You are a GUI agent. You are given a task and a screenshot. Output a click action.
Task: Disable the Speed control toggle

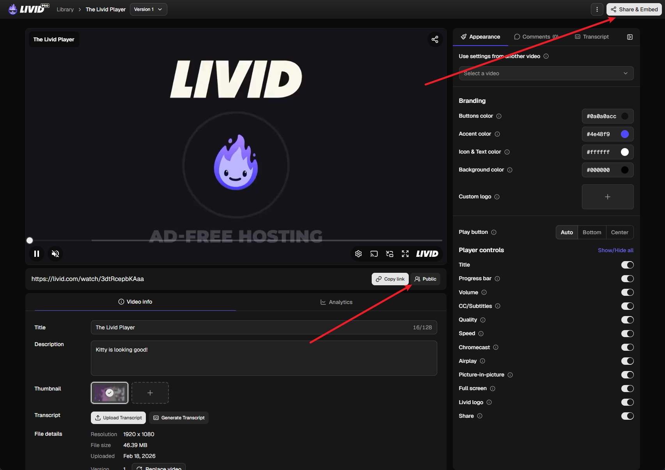pyautogui.click(x=627, y=334)
